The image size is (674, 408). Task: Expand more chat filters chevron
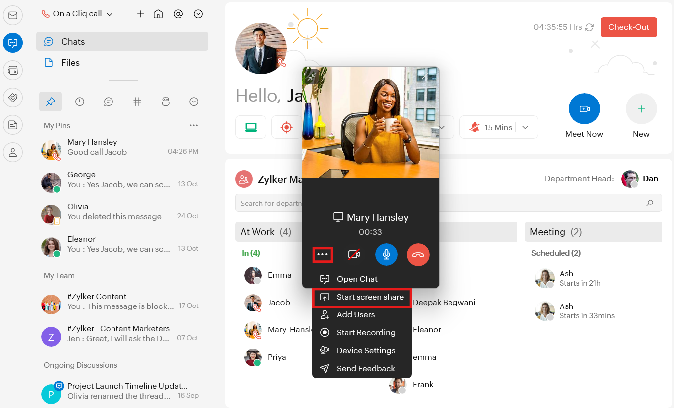pos(194,102)
